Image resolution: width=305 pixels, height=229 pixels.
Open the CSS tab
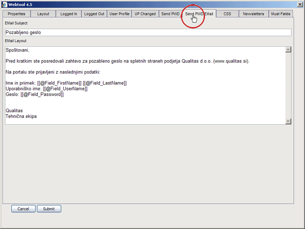coord(227,14)
